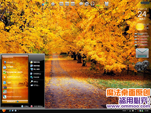
Task: Click the moon label on the taskbar
Action: 124,111
